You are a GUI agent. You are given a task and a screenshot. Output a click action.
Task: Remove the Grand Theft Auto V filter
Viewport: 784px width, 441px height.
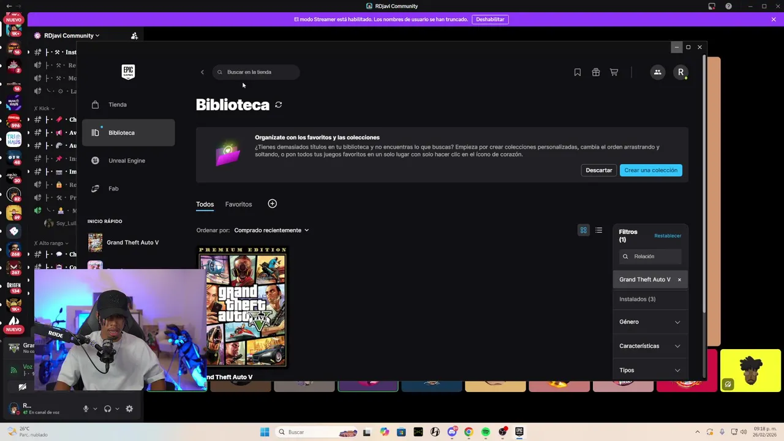679,280
